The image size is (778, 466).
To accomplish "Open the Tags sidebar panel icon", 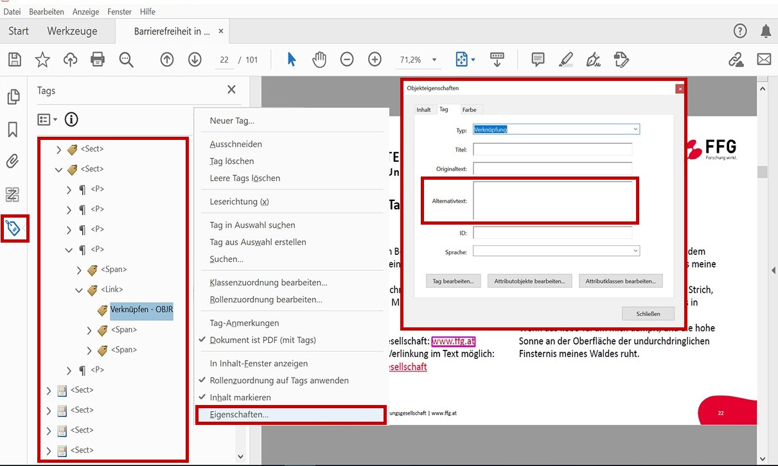I will point(13,227).
